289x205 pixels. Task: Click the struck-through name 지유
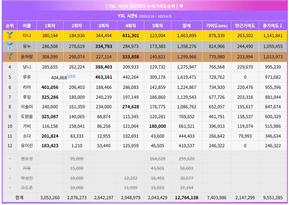click(x=27, y=168)
